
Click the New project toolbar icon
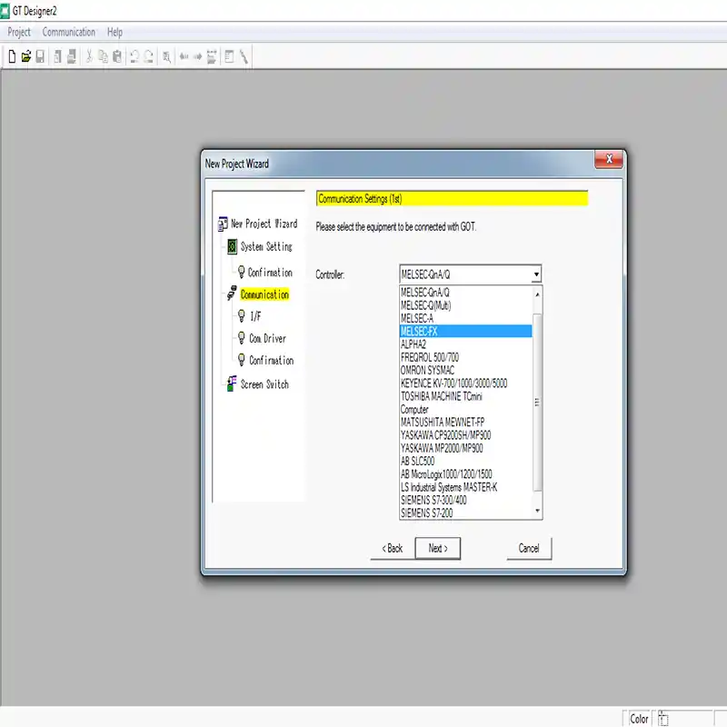pos(12,56)
